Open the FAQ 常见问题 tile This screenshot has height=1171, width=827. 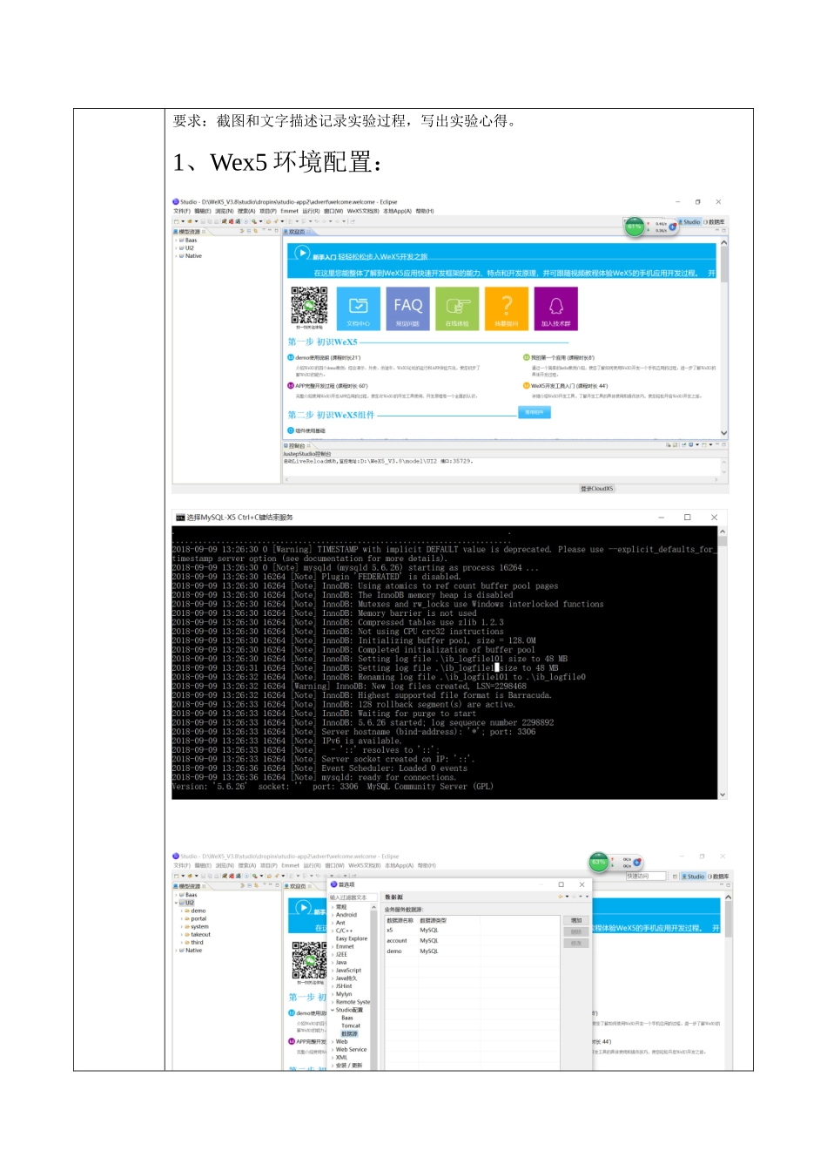coord(407,308)
